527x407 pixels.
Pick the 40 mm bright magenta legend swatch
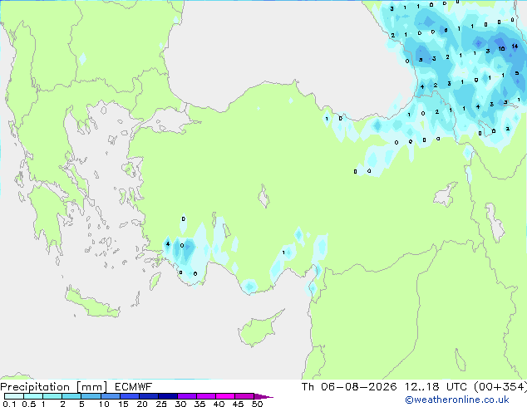(225, 396)
